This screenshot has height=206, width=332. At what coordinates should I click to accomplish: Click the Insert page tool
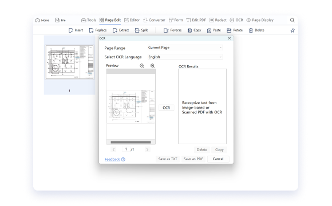[76, 30]
